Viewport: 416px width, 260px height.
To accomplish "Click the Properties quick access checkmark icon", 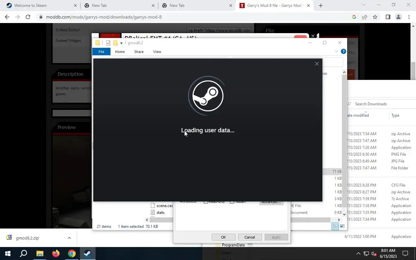I will tap(108, 43).
